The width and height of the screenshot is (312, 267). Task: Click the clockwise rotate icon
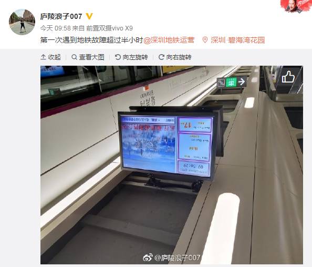point(161,57)
